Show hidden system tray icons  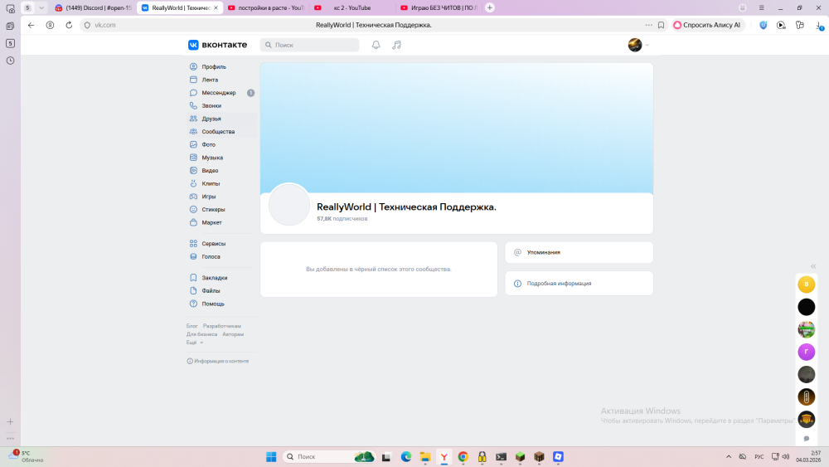tap(729, 457)
